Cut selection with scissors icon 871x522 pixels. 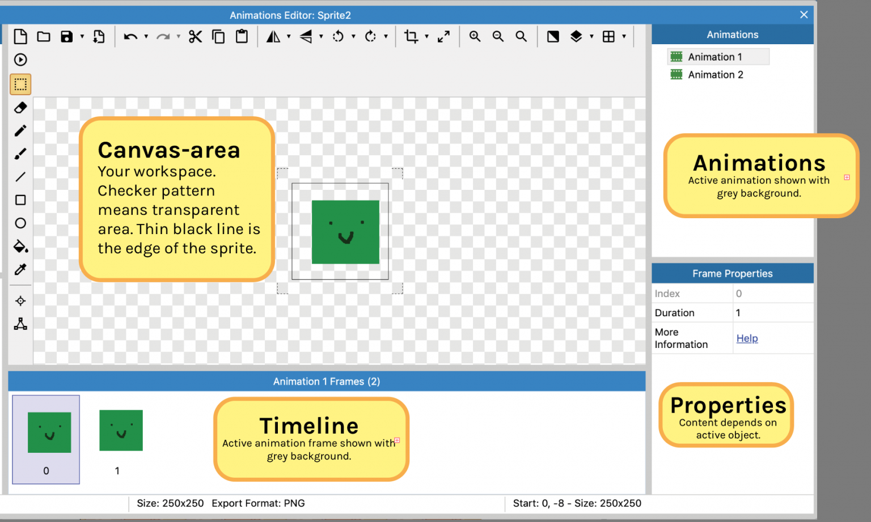[x=196, y=37]
